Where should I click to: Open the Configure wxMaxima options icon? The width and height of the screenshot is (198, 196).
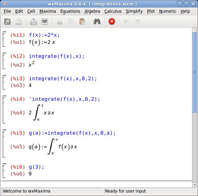pyautogui.click(x=44, y=21)
